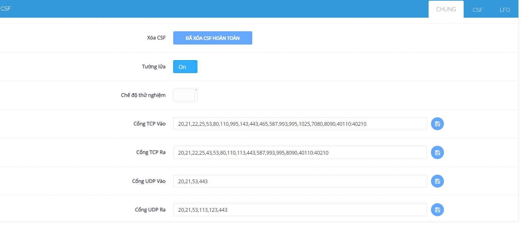Turn off the Tường lửa switch
This screenshot has width=528, height=242.
[185, 67]
